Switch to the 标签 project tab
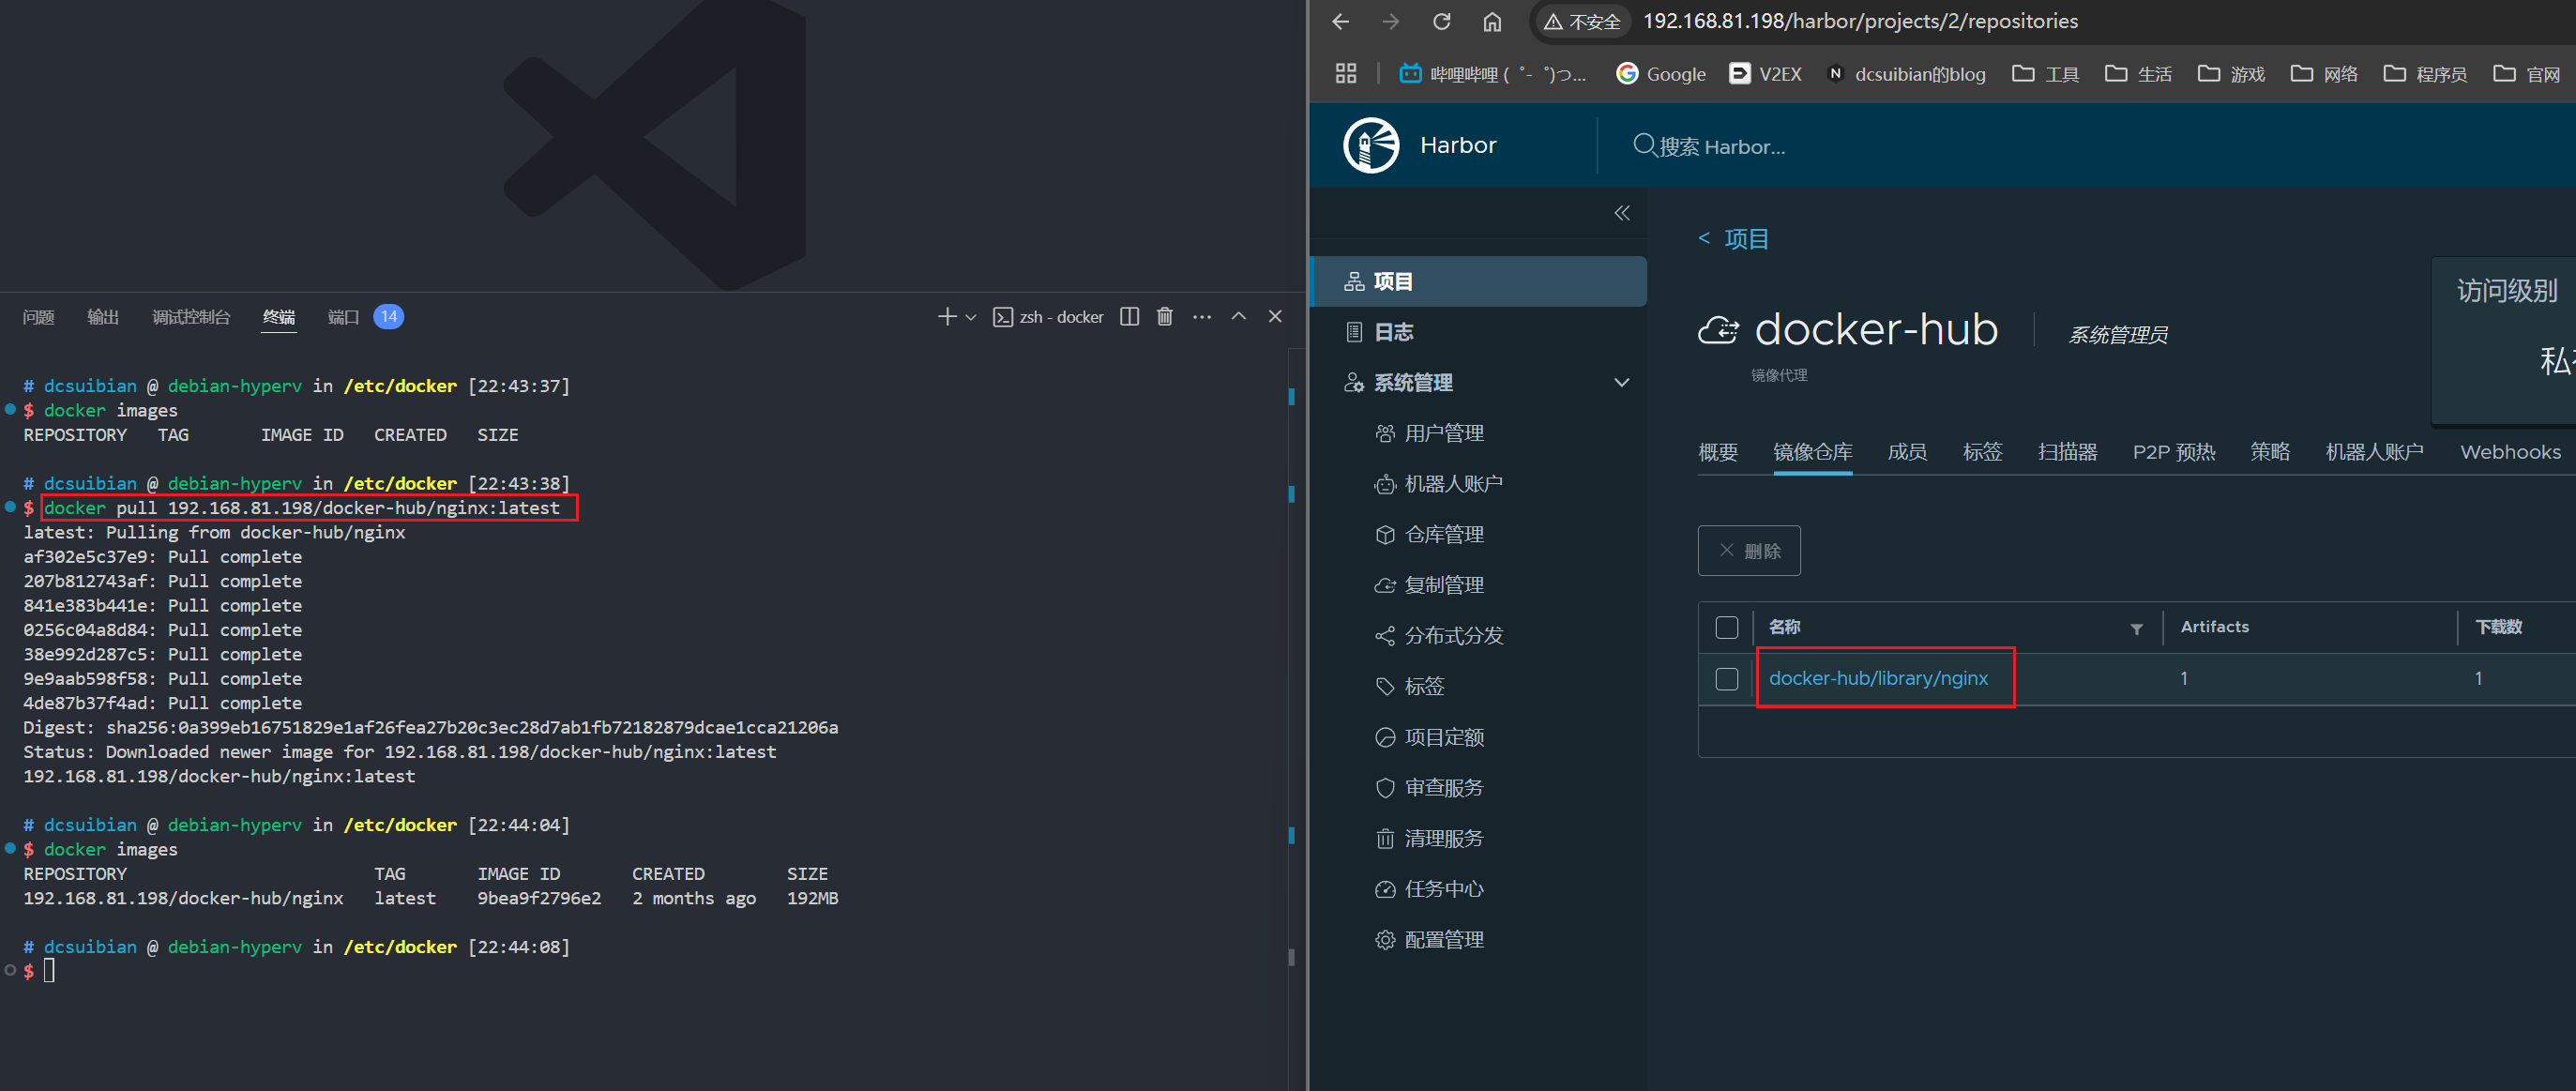This screenshot has height=1091, width=2576. (1982, 452)
